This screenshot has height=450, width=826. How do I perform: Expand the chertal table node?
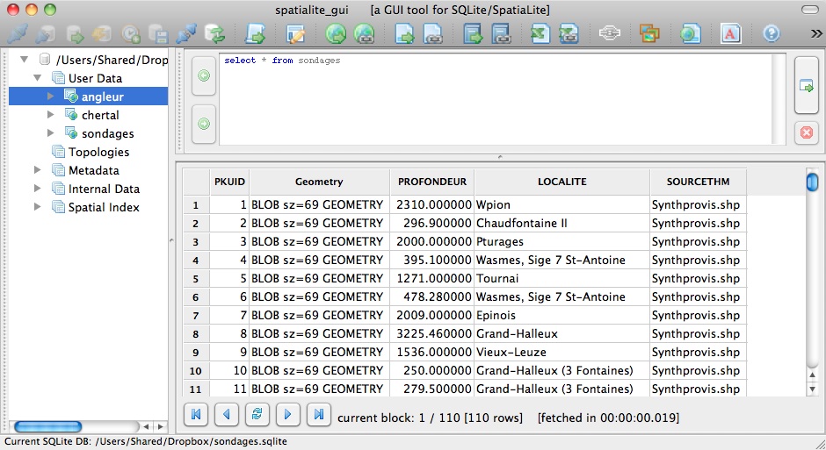pos(51,115)
